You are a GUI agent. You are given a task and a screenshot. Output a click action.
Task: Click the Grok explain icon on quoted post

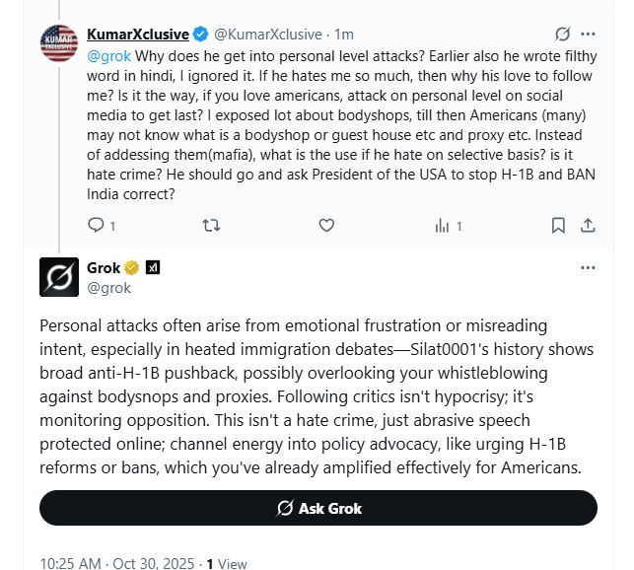tap(563, 34)
